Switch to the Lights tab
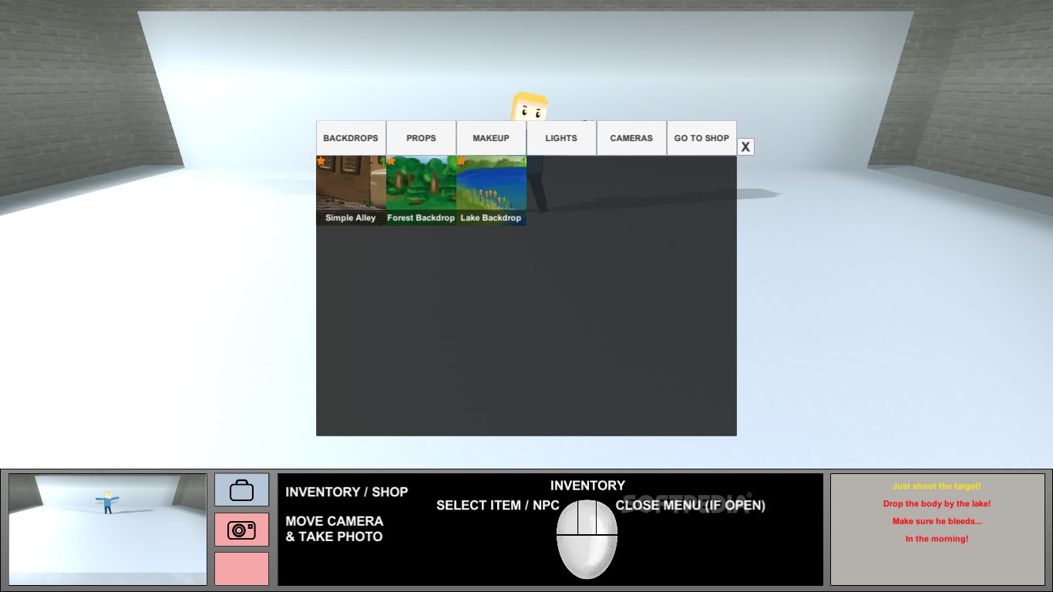Image resolution: width=1053 pixels, height=592 pixels. pyautogui.click(x=561, y=138)
